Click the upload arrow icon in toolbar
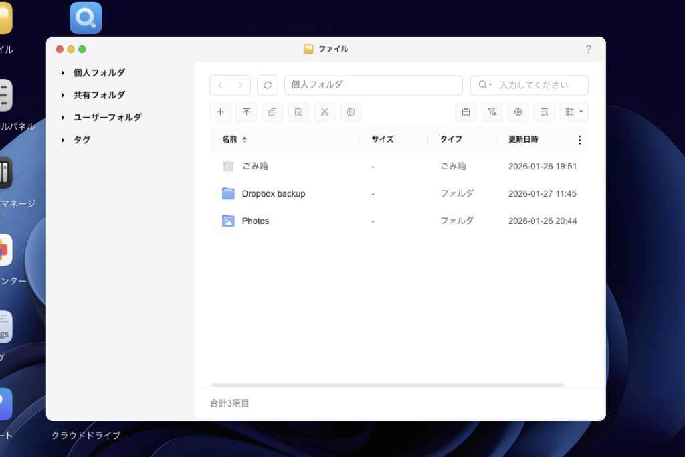 (246, 112)
